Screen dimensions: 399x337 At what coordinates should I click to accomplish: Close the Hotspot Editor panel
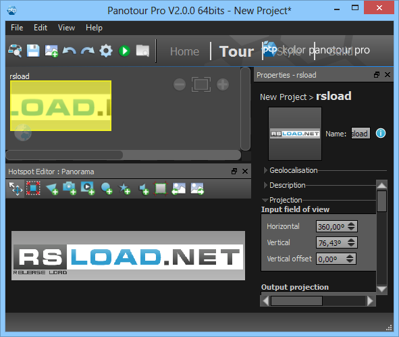point(245,172)
